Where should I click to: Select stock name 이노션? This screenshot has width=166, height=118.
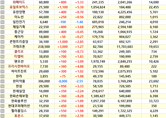coord(19,17)
